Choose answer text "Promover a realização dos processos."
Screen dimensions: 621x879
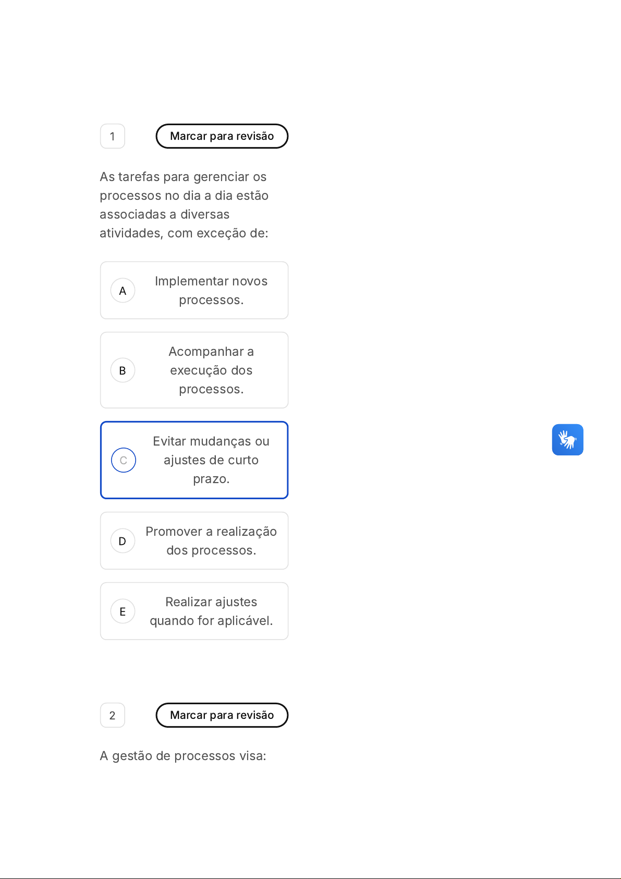point(211,541)
